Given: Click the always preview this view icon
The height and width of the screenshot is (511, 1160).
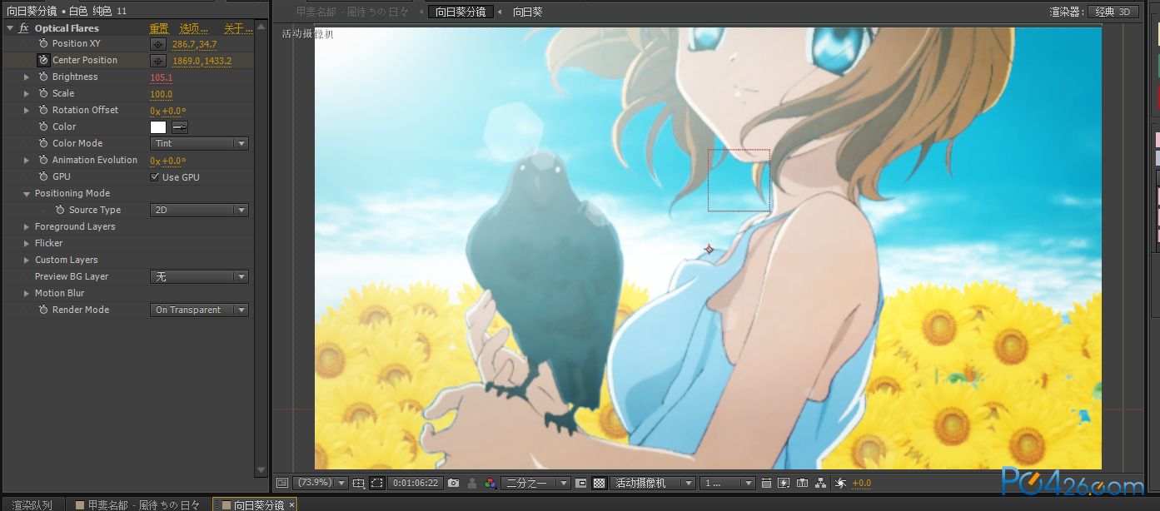Looking at the screenshot, I should coord(281,483).
